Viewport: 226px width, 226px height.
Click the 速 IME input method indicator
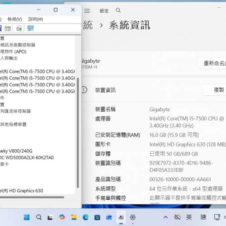[x=203, y=217]
